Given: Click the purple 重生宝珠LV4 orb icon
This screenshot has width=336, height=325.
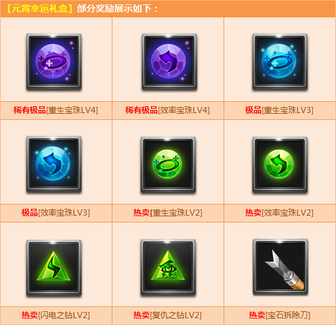Looking at the screenshot, I should pos(54,62).
